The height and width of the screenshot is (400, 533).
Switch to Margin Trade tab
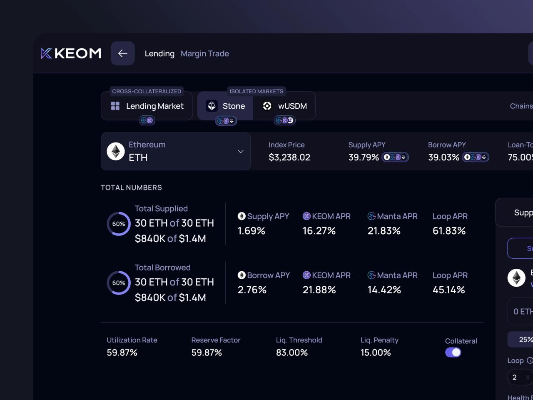(204, 53)
